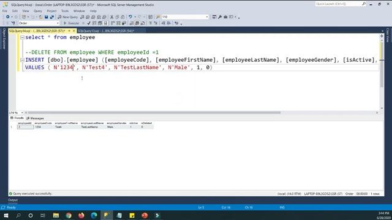Open the File menu
Viewport: 392px width, 220px height.
click(5, 11)
